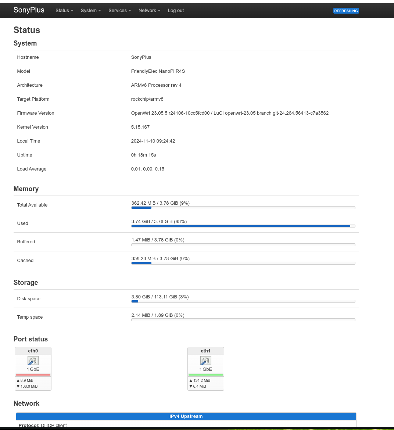The height and width of the screenshot is (430, 394).
Task: Click the Used memory progress bar
Action: click(243, 226)
